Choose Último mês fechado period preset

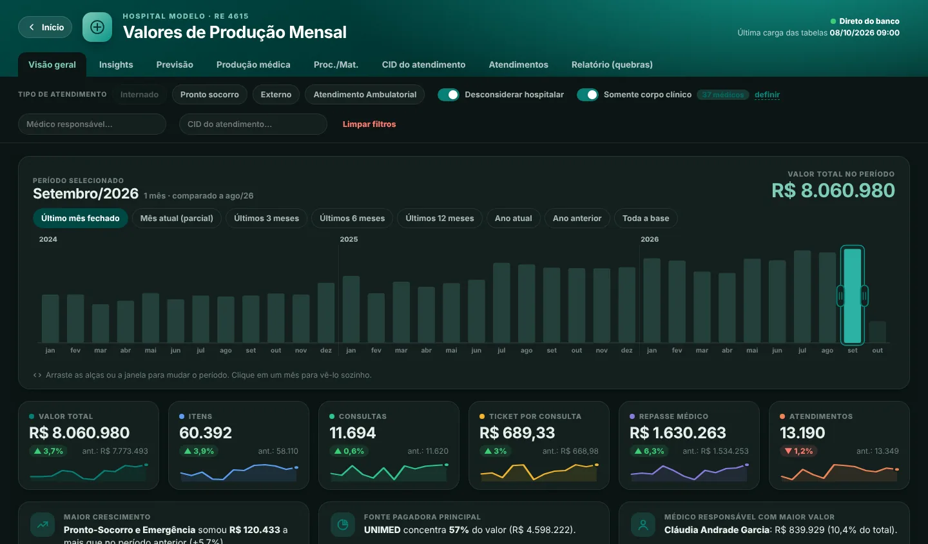click(x=81, y=219)
